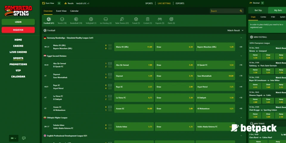Open the Match Result market dropdown
The height and width of the screenshot is (143, 286).
coord(235,30)
